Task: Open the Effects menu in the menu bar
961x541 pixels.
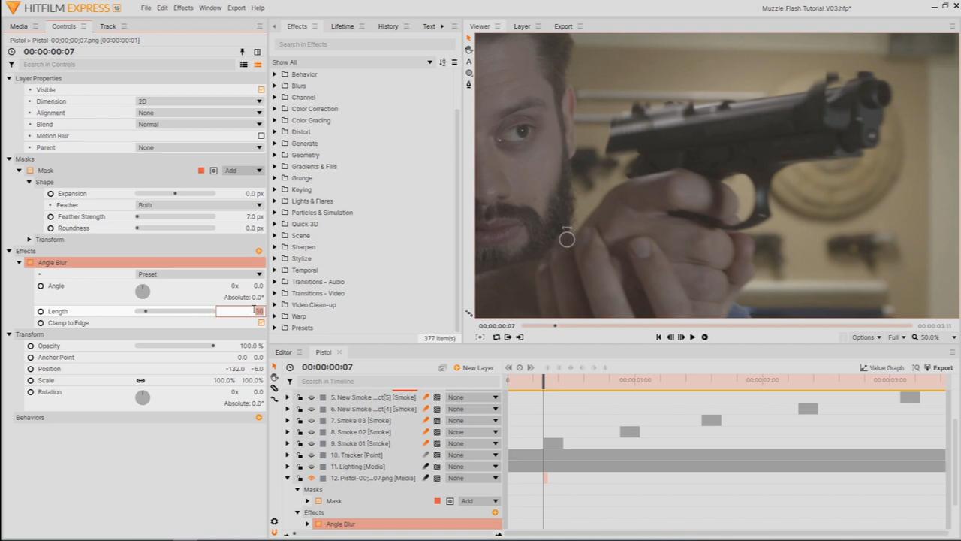Action: tap(183, 8)
